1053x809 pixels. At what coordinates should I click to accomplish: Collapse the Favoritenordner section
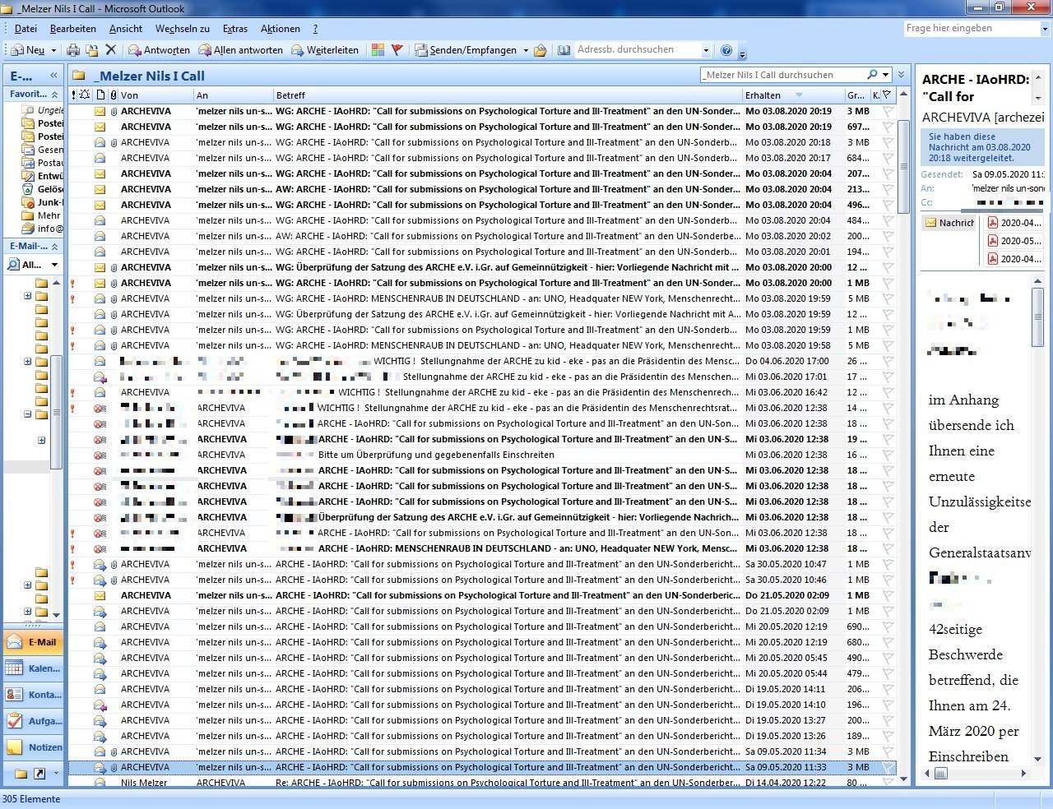tap(54, 95)
